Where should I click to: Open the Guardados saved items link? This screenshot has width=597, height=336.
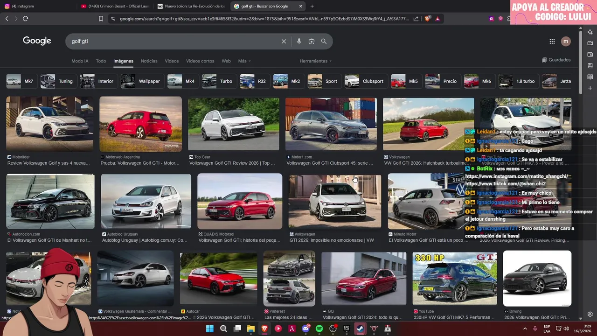click(556, 60)
